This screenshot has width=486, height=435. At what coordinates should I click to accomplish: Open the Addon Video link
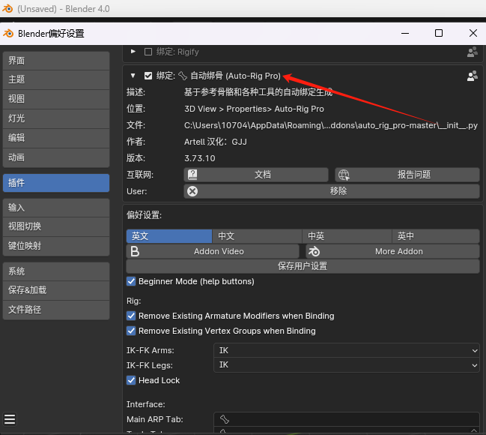pos(213,251)
